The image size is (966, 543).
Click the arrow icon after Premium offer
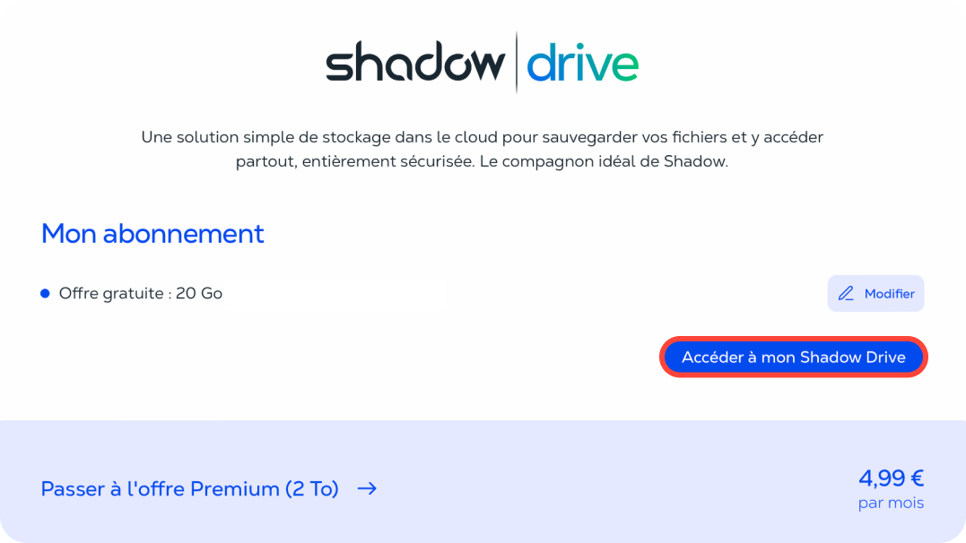point(367,488)
